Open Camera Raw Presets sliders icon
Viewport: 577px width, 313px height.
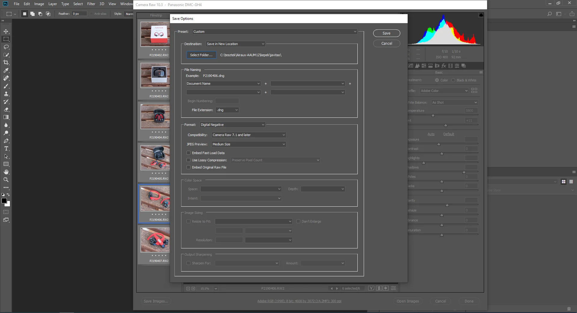(457, 66)
